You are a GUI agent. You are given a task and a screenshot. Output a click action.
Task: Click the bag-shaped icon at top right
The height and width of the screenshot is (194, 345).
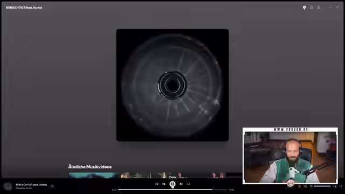click(312, 7)
